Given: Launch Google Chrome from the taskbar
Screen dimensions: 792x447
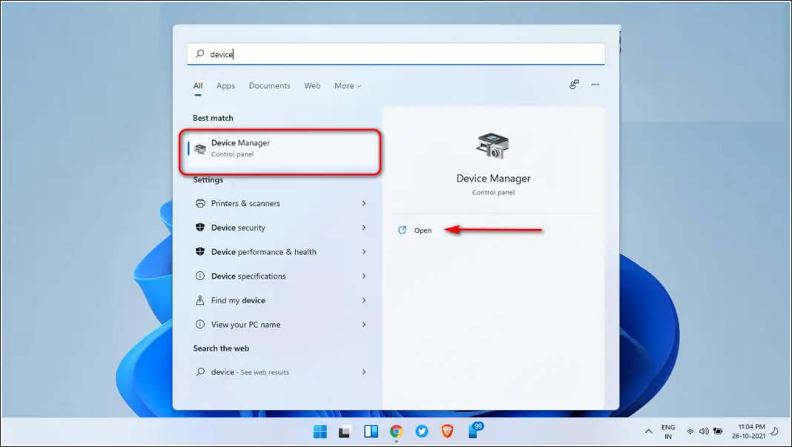Looking at the screenshot, I should click(x=396, y=431).
